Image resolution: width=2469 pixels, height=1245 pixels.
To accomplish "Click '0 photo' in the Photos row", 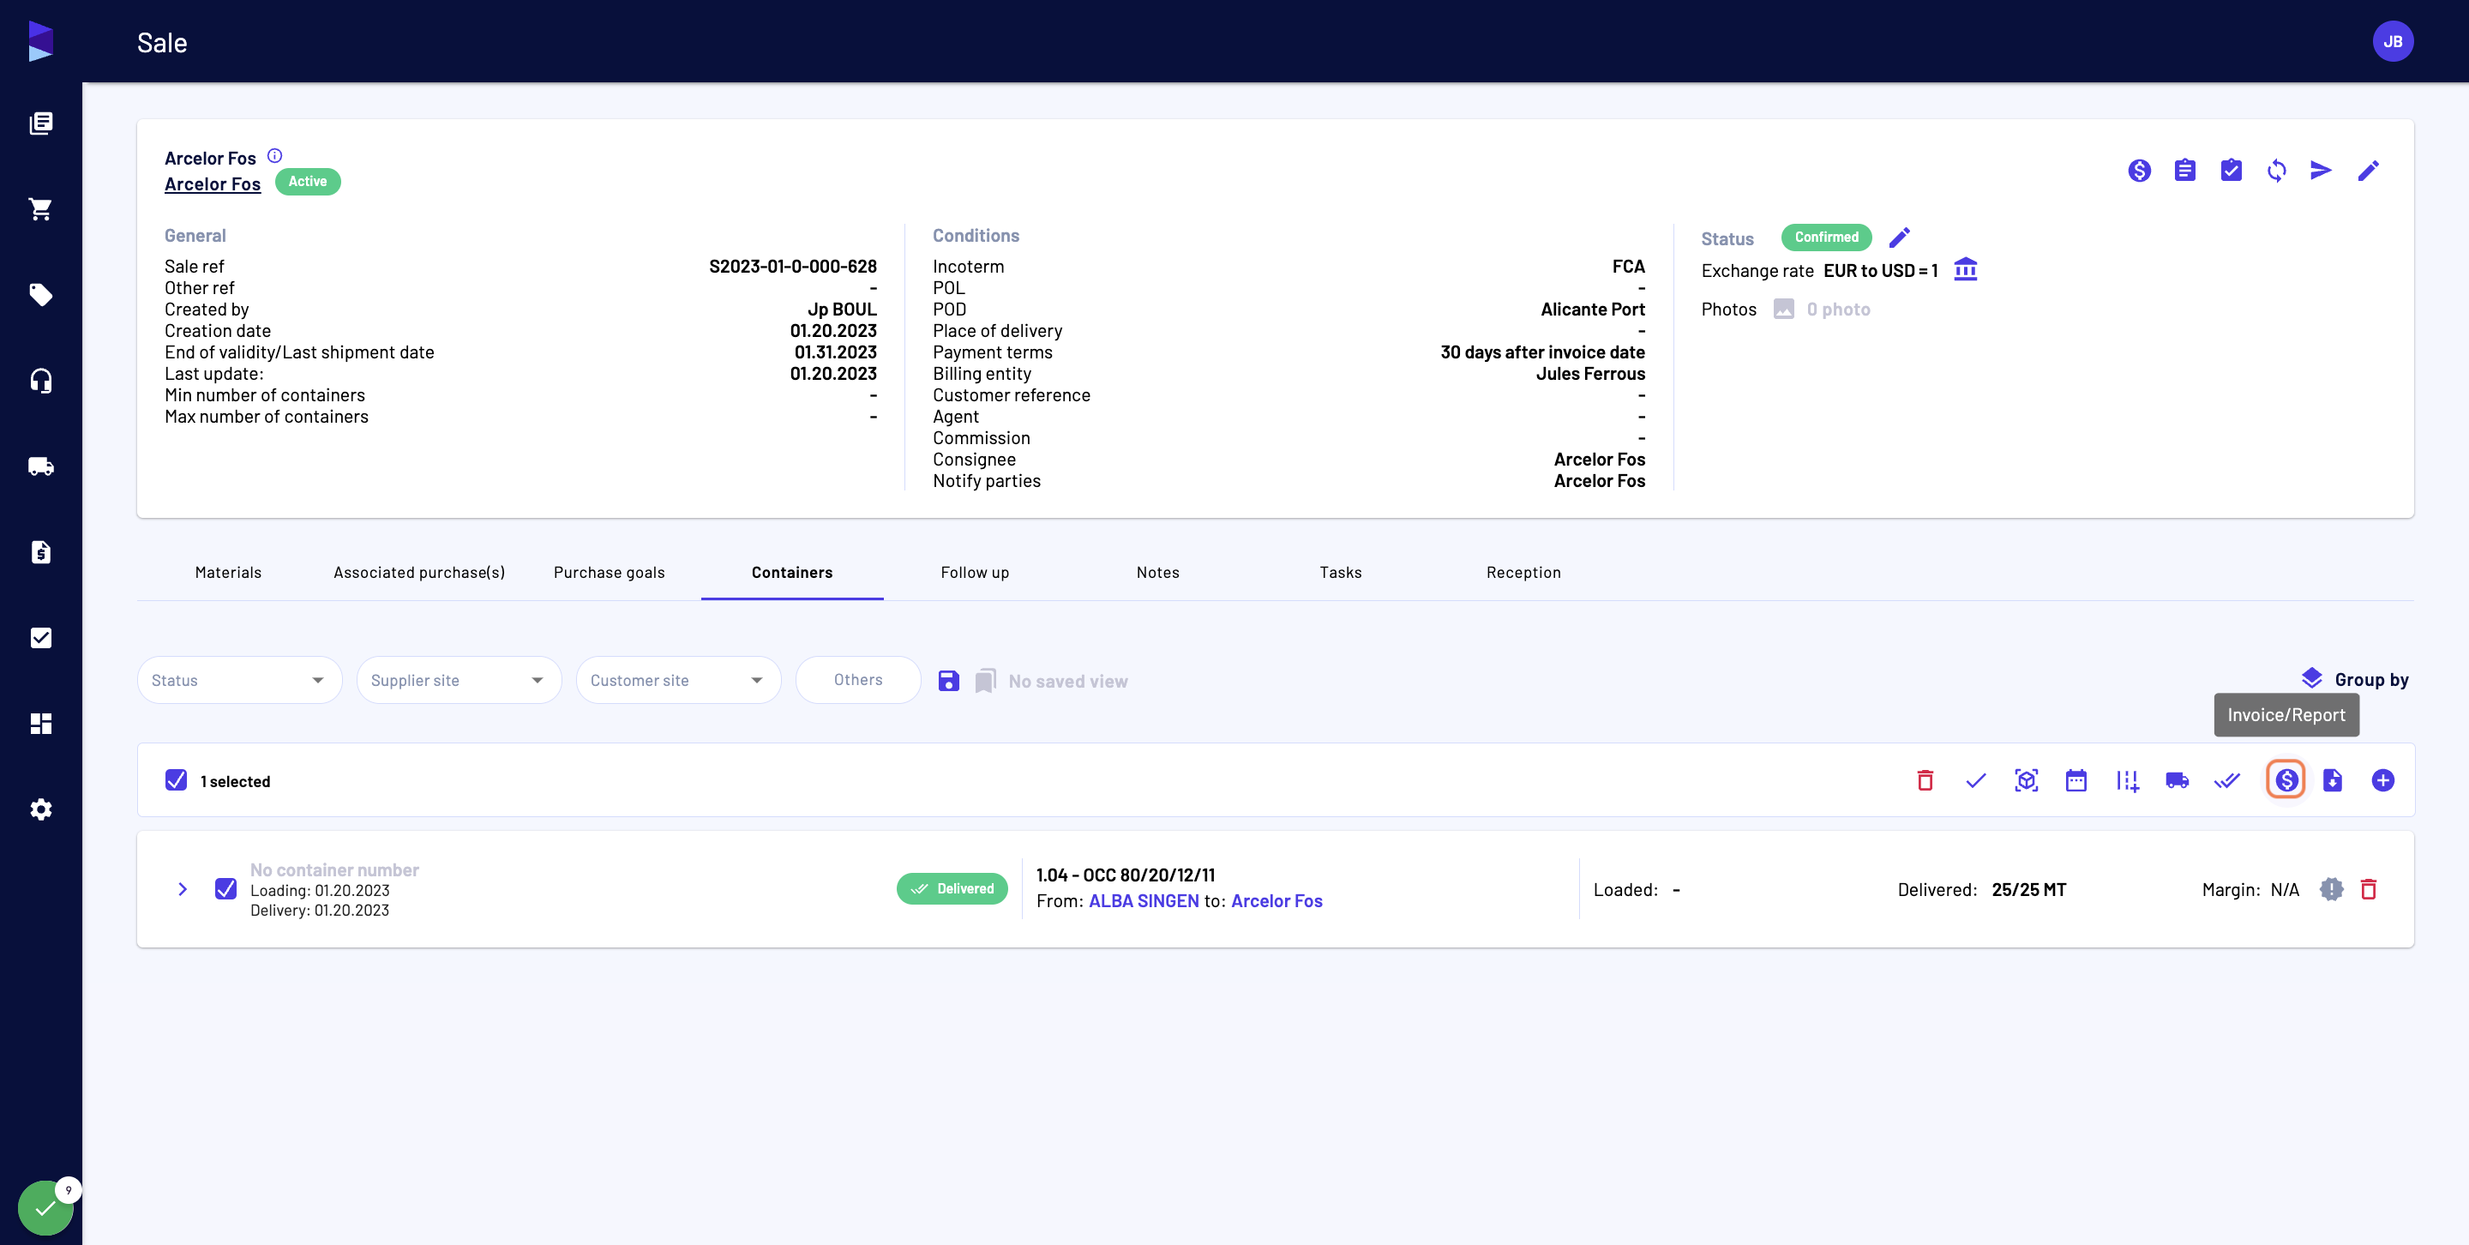I will [1837, 309].
